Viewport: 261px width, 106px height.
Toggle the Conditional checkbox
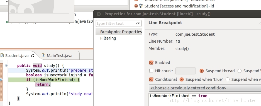pyautogui.click(x=151, y=79)
